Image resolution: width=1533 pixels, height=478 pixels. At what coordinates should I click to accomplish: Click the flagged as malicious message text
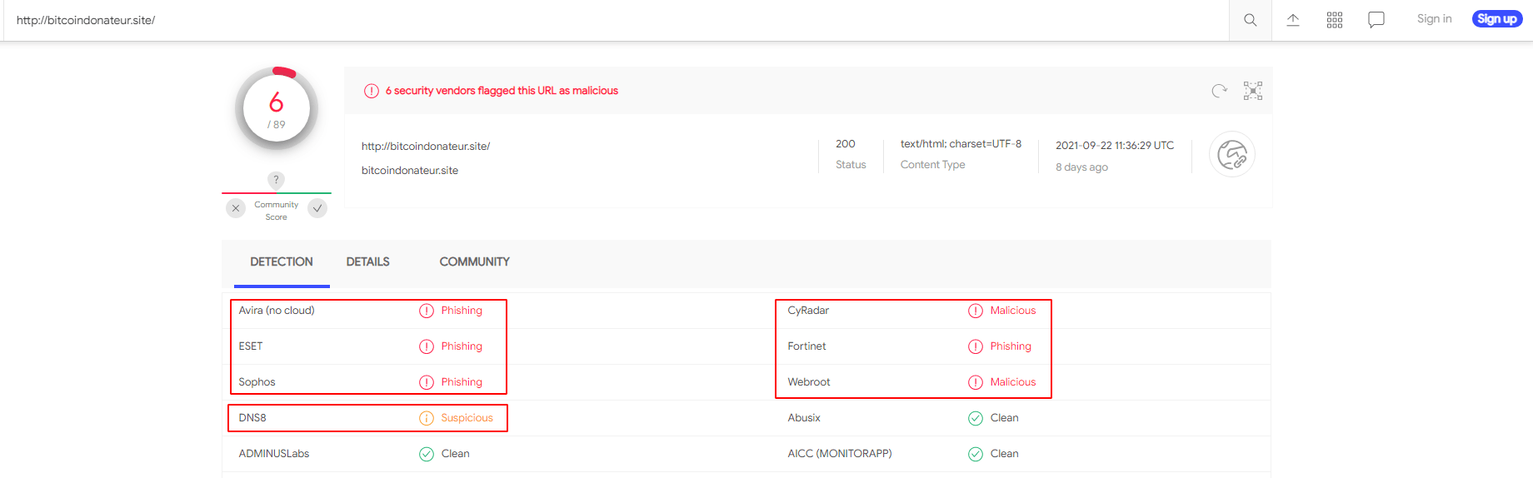tap(502, 91)
